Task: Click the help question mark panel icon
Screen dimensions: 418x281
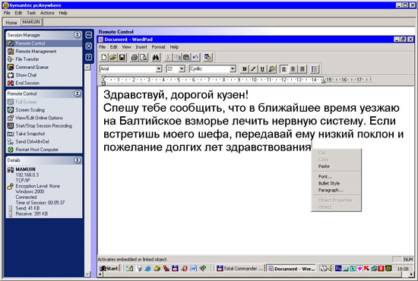Action: click(89, 57)
